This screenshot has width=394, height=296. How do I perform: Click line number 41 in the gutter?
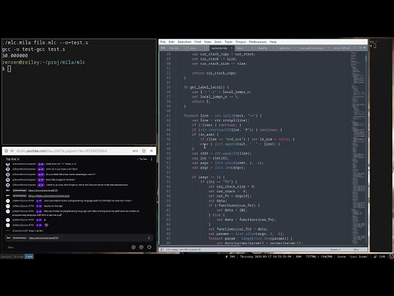pos(168,115)
